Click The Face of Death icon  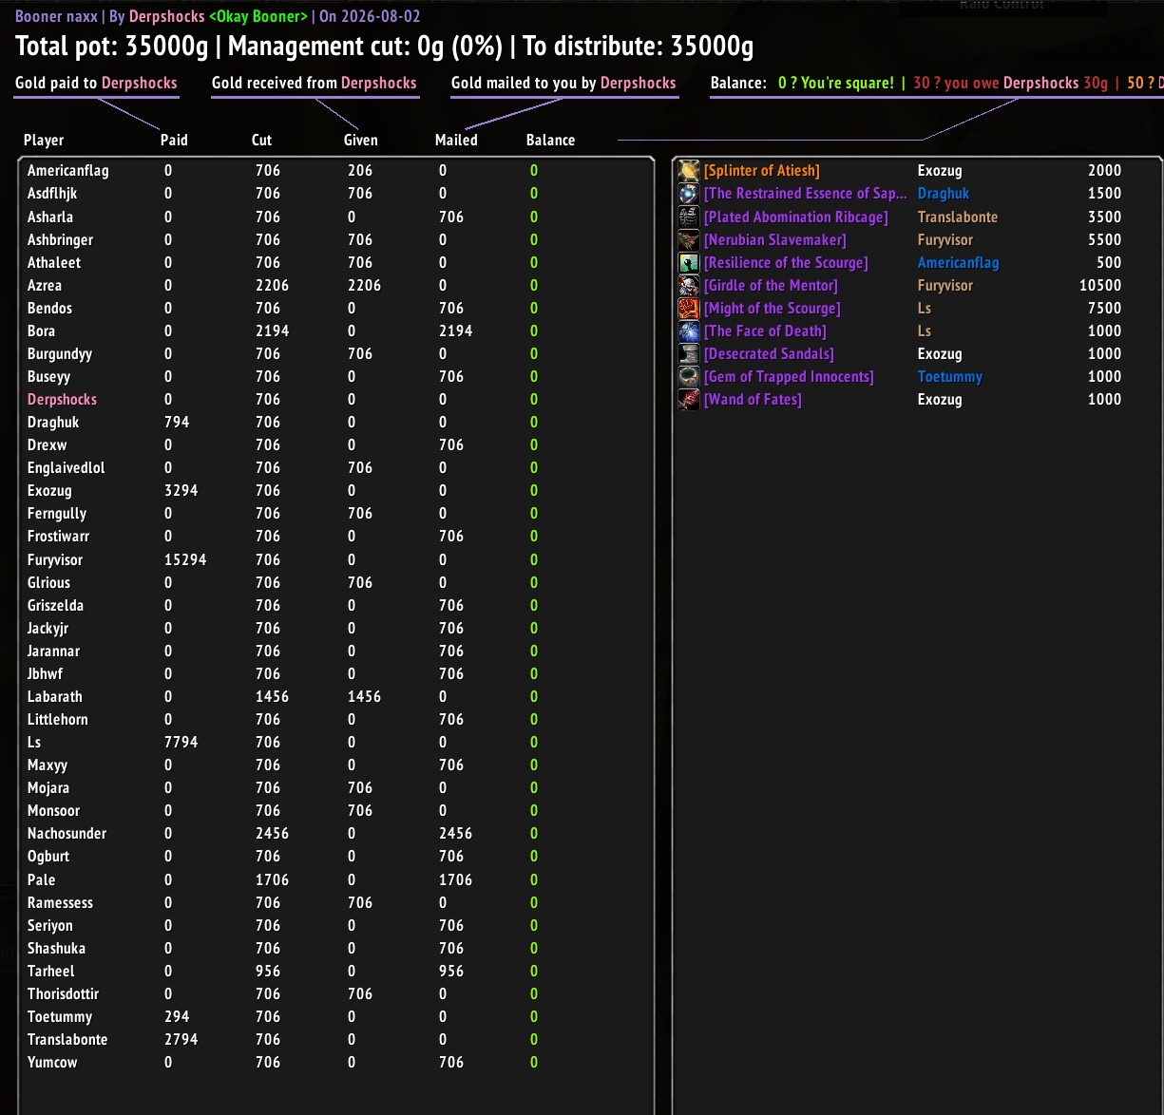[x=689, y=331]
